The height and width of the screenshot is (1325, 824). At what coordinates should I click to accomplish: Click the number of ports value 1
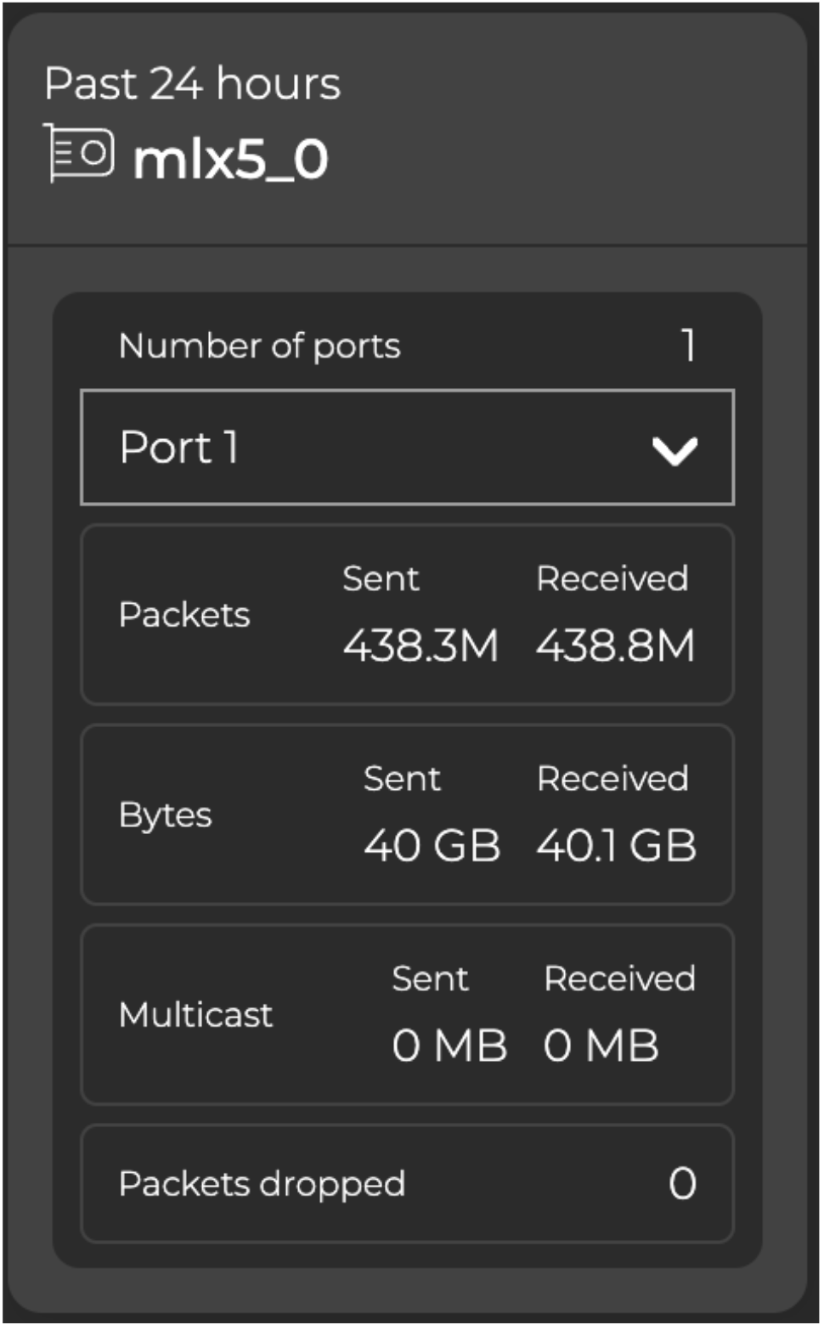click(688, 346)
